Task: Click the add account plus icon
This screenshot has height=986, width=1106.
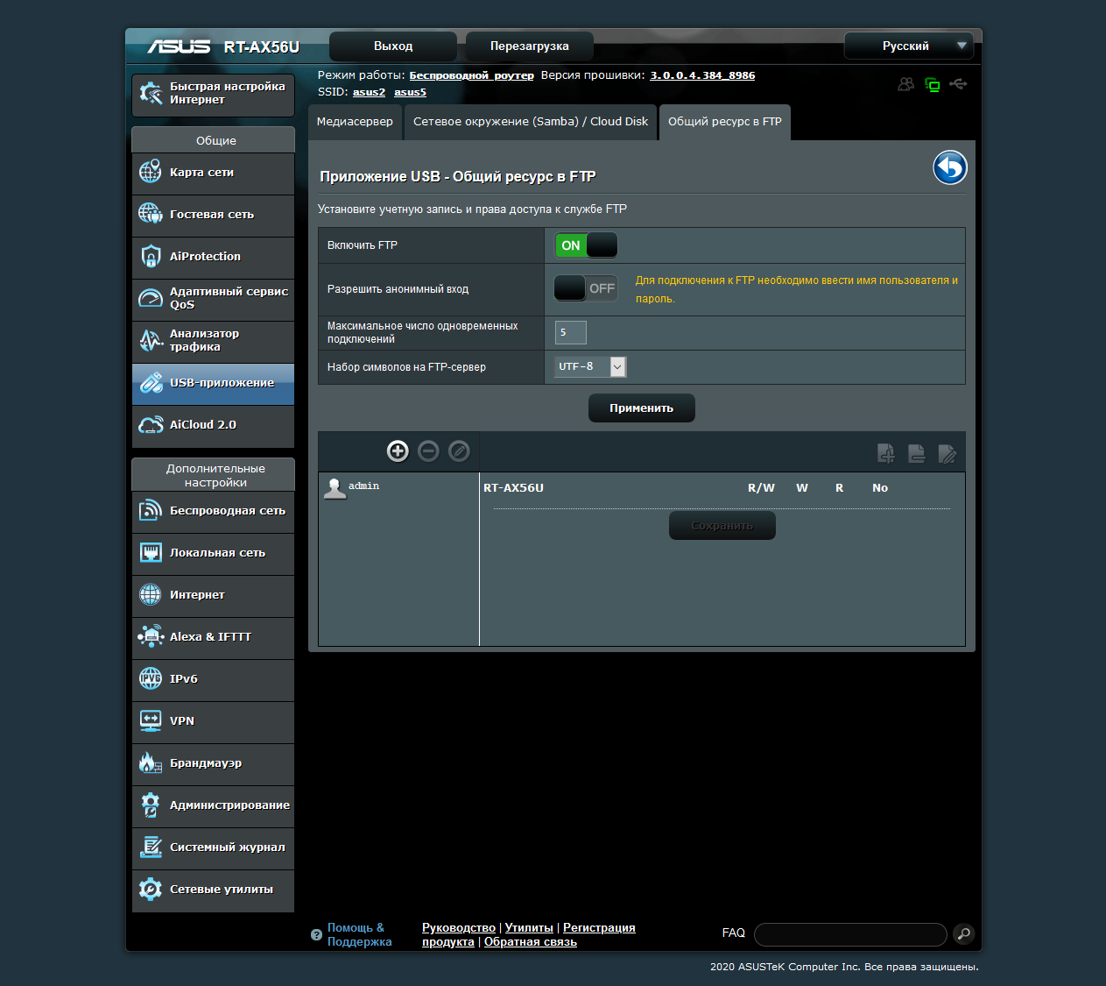Action: [398, 450]
